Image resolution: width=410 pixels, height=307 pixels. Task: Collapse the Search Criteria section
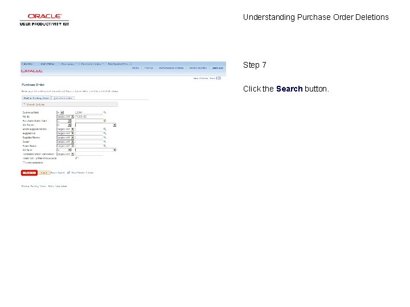click(24, 105)
